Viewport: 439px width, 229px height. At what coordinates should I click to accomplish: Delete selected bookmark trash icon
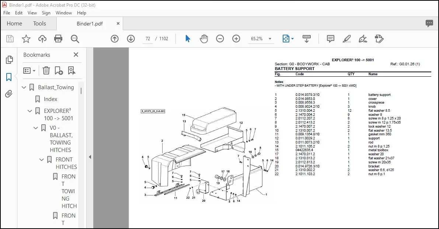tap(46, 70)
